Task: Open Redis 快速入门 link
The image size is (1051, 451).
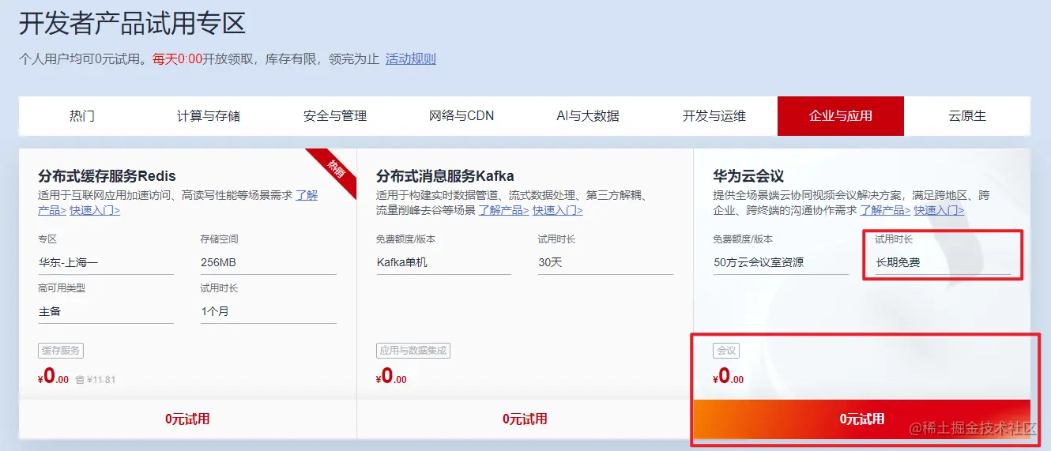Action: [x=95, y=210]
